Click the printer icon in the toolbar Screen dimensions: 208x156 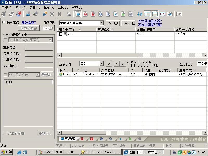(x=68, y=14)
